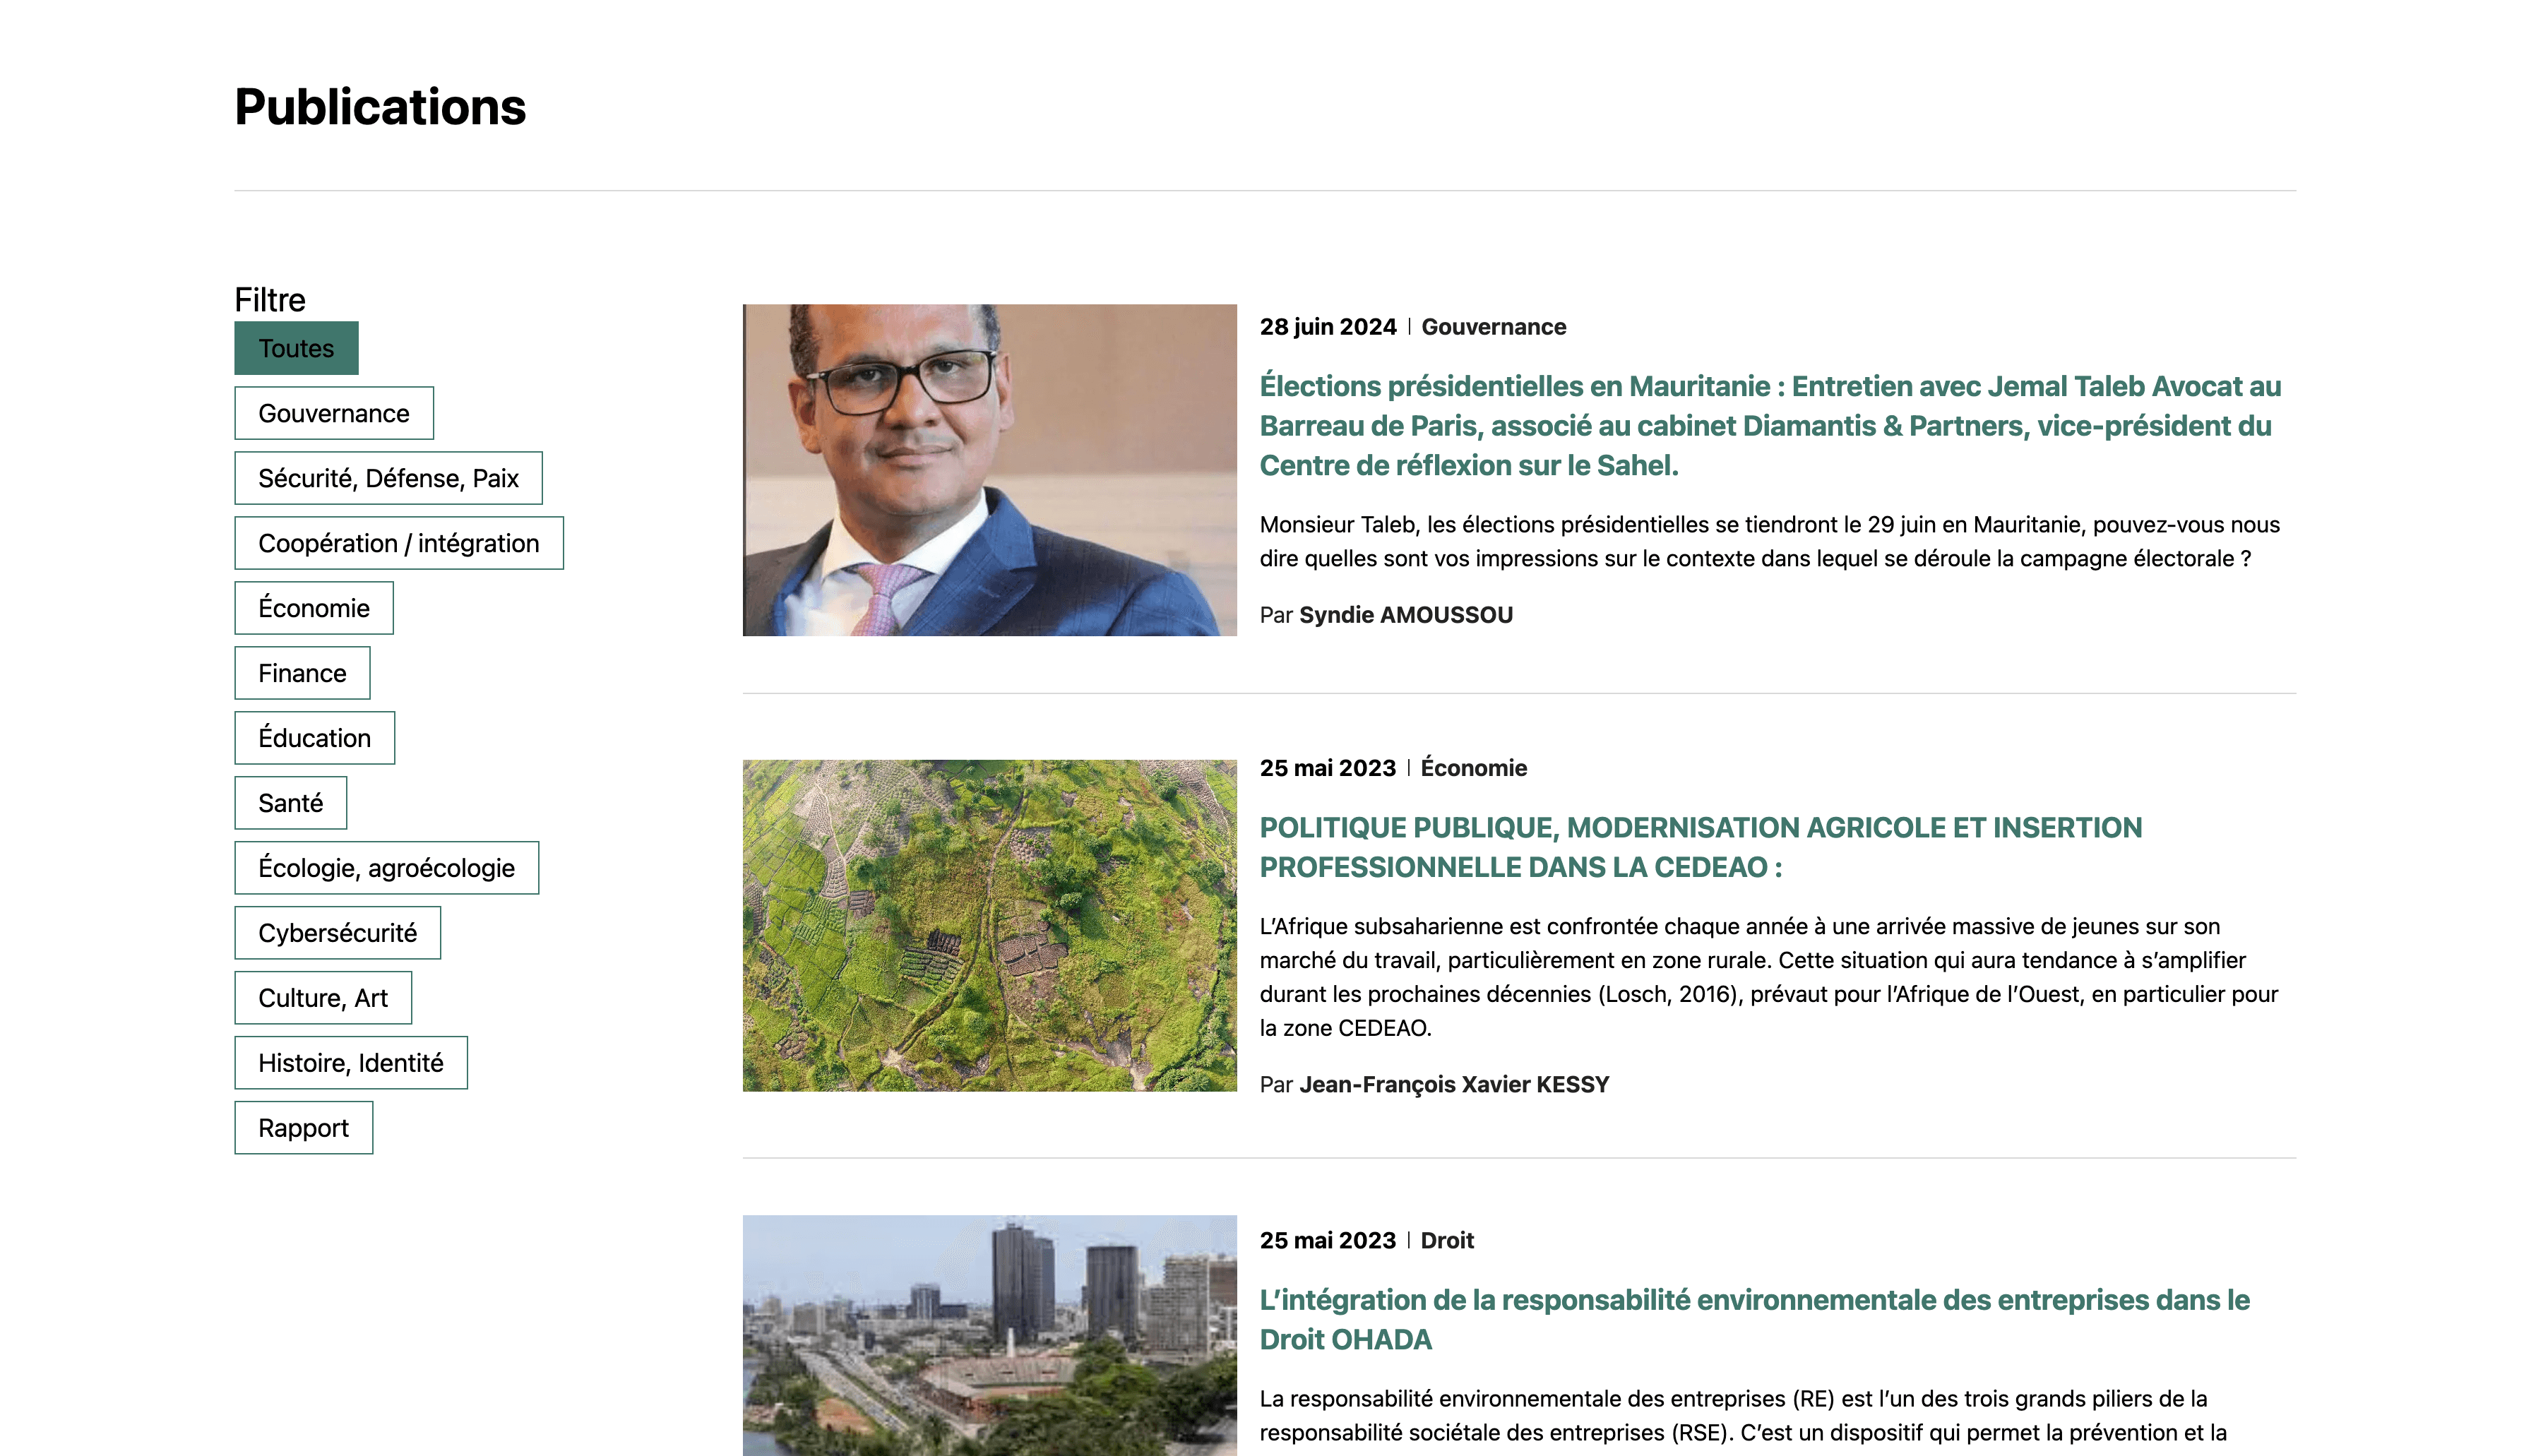This screenshot has width=2531, height=1456.
Task: Click the city skyline thumbnail image
Action: (989, 1335)
